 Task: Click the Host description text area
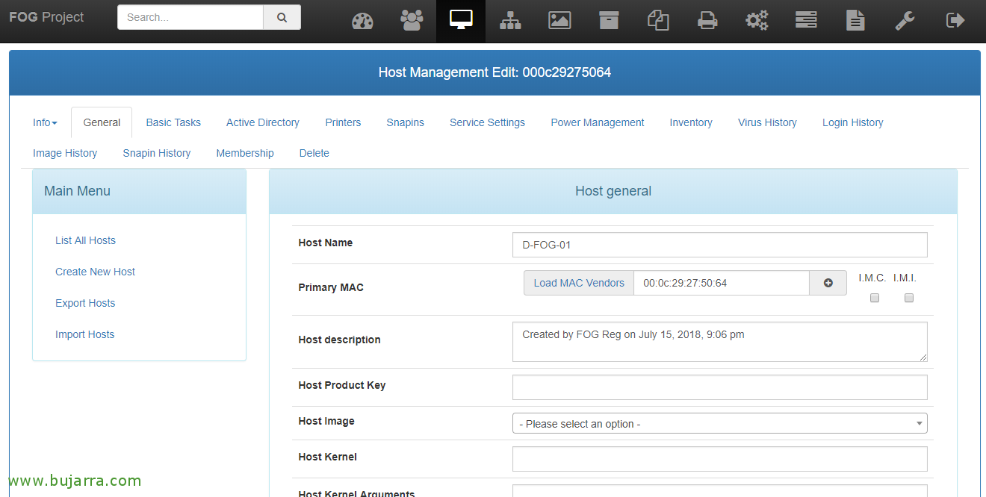(719, 342)
